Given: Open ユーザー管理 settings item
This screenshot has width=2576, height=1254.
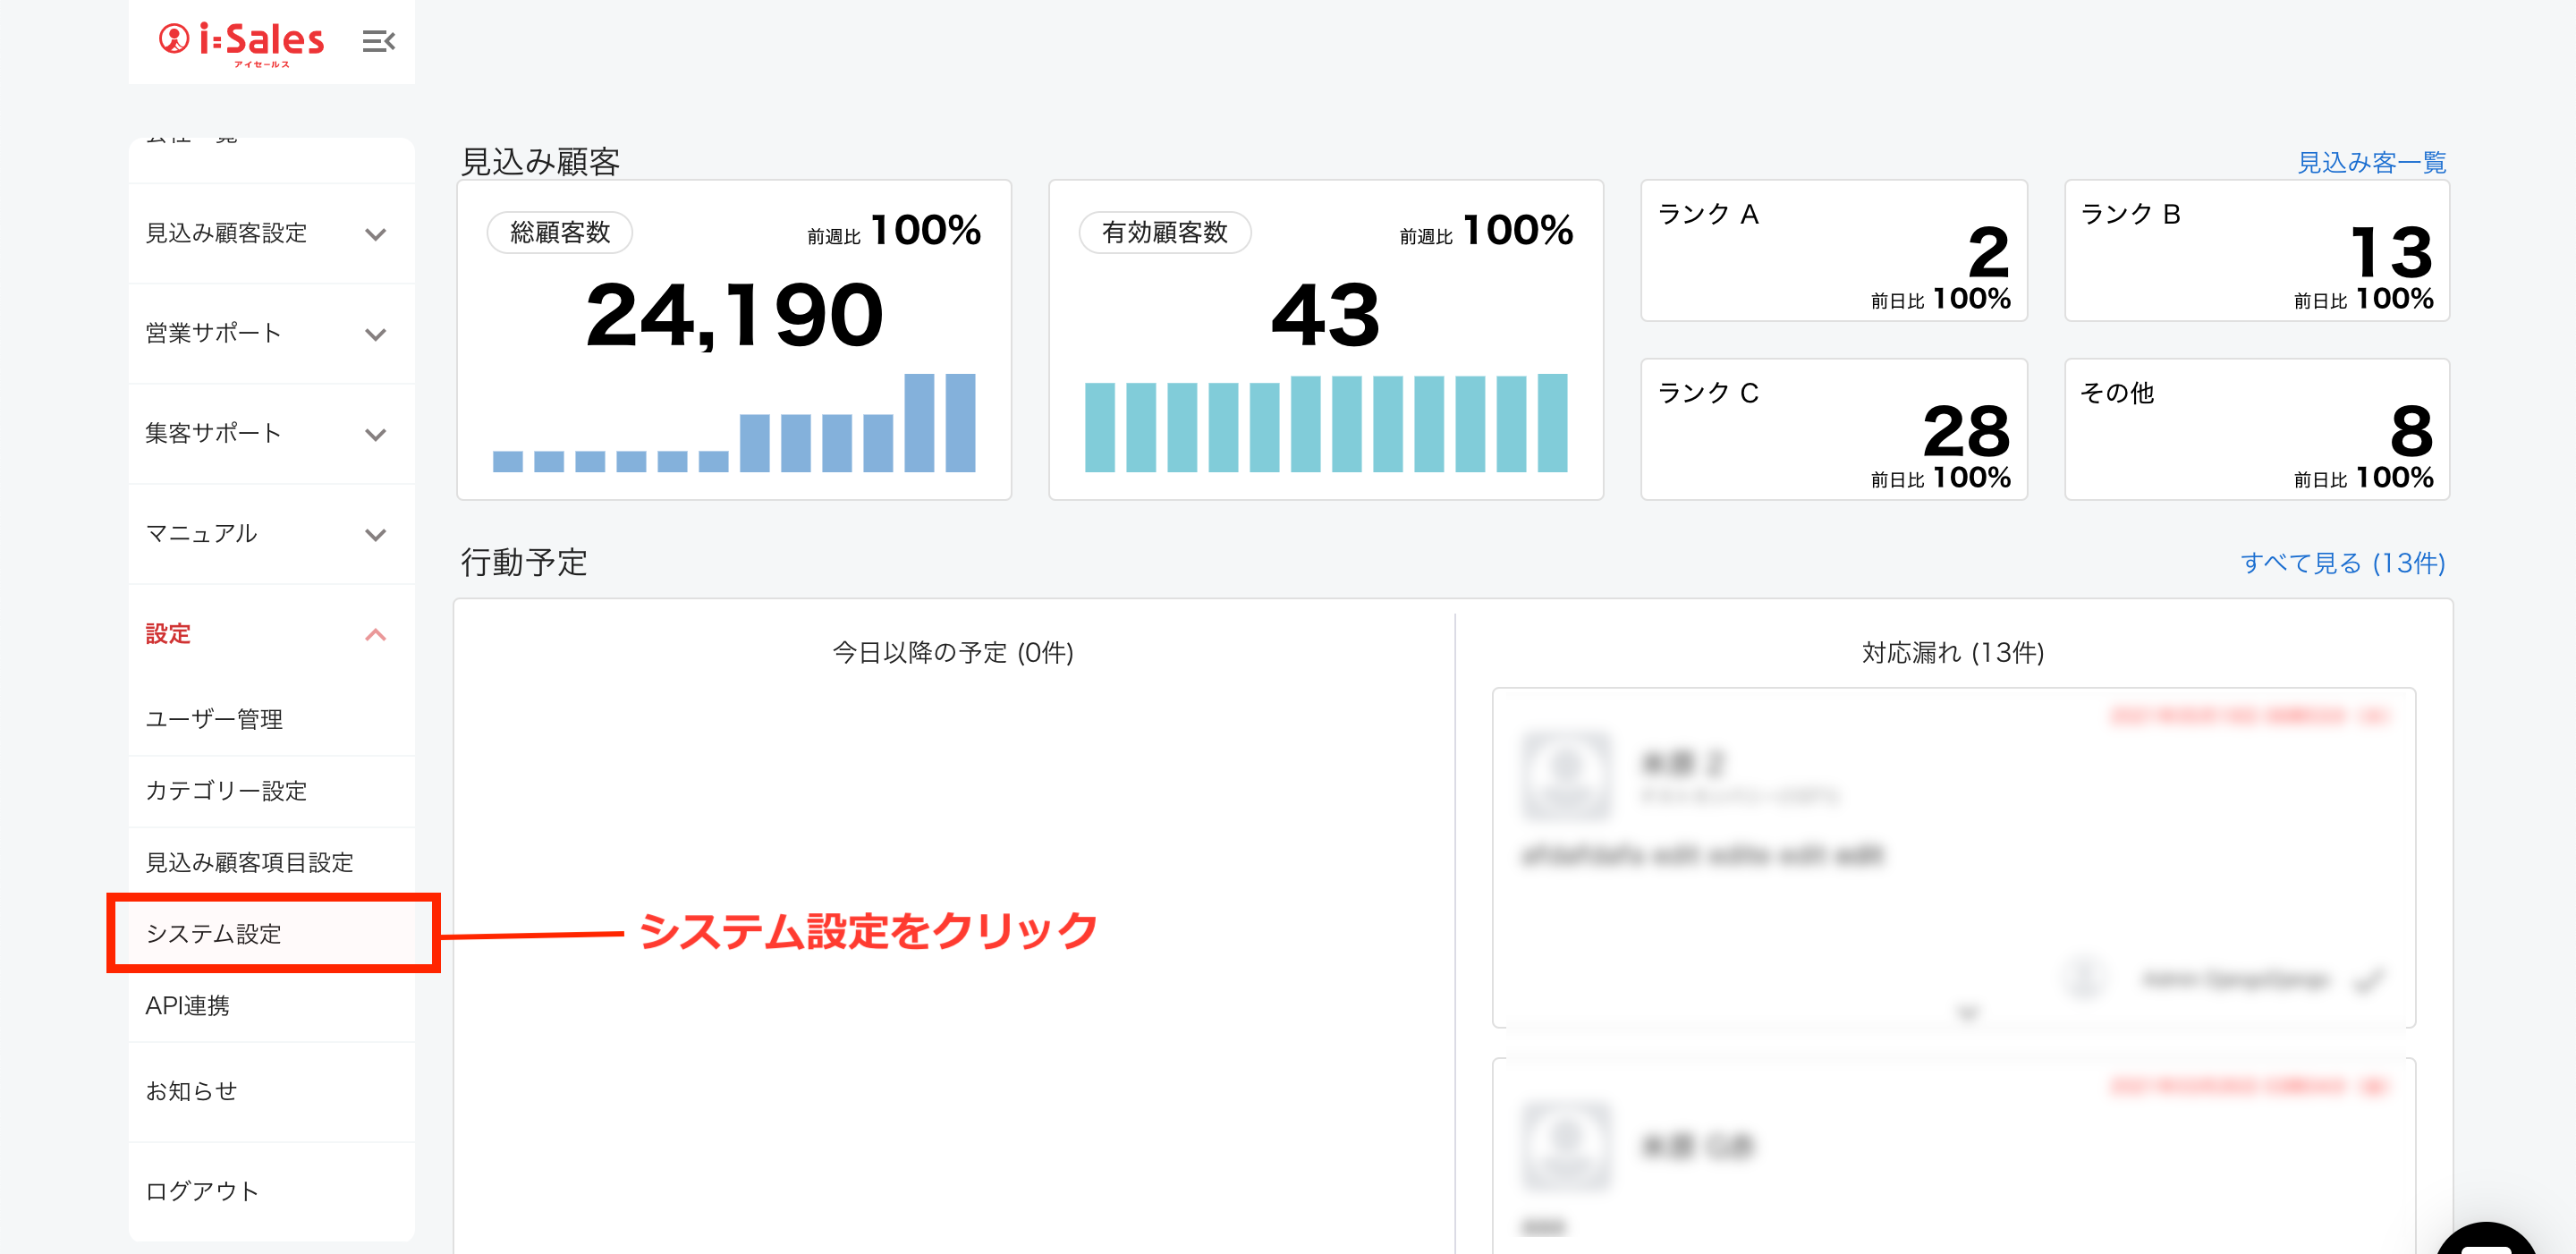Looking at the screenshot, I should click(x=214, y=719).
